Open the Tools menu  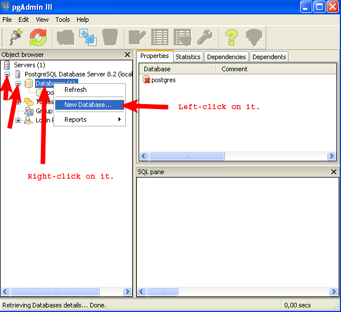tap(63, 20)
